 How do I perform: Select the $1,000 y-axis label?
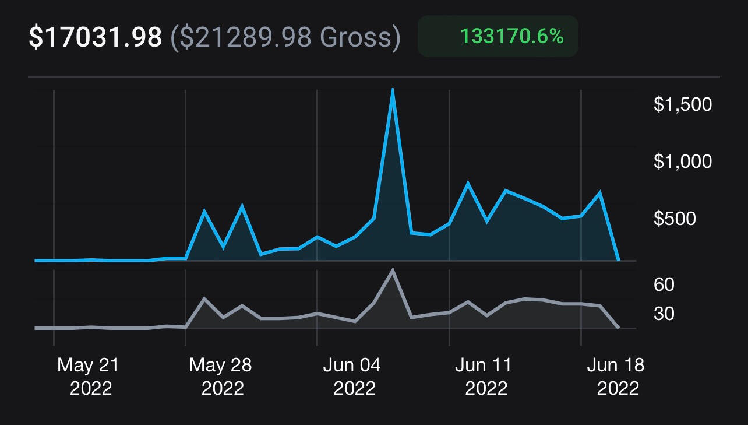683,161
